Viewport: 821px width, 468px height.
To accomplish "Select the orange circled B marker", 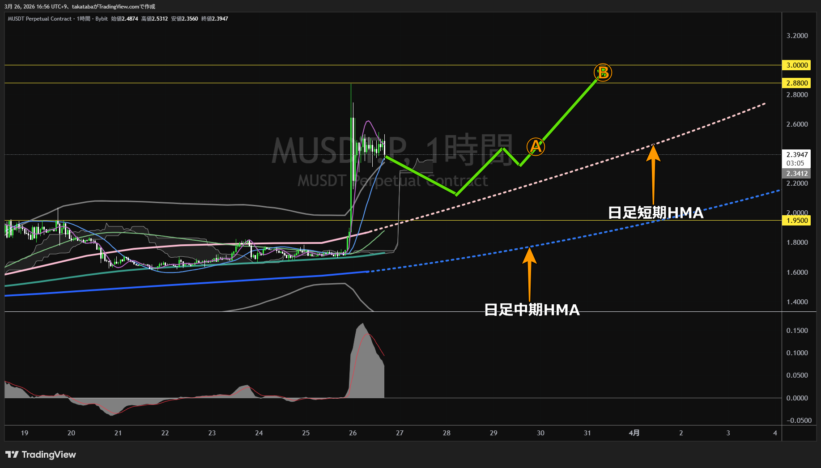I will point(603,72).
